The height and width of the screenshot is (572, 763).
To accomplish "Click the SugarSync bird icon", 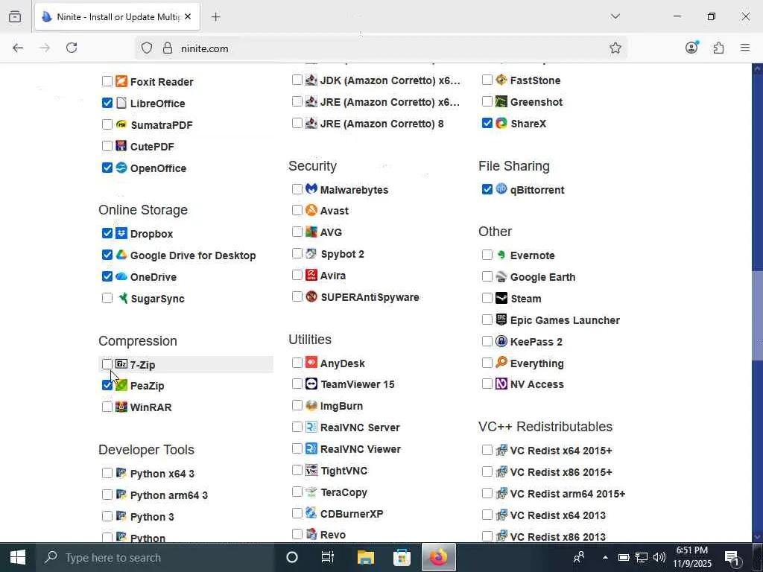I will click(x=122, y=298).
